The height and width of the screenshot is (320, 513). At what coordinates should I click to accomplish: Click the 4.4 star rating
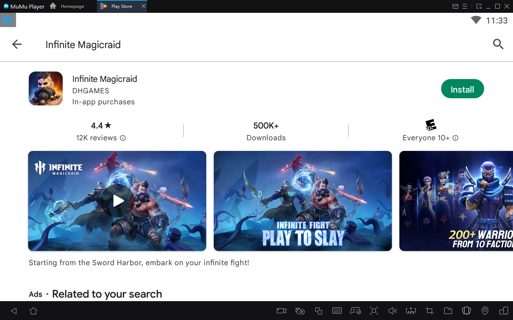[x=101, y=126]
